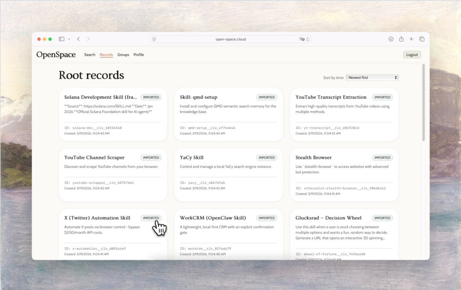Click the page vertical scrollbar thumb
Viewport: 461px width, 290px height.
[423, 103]
